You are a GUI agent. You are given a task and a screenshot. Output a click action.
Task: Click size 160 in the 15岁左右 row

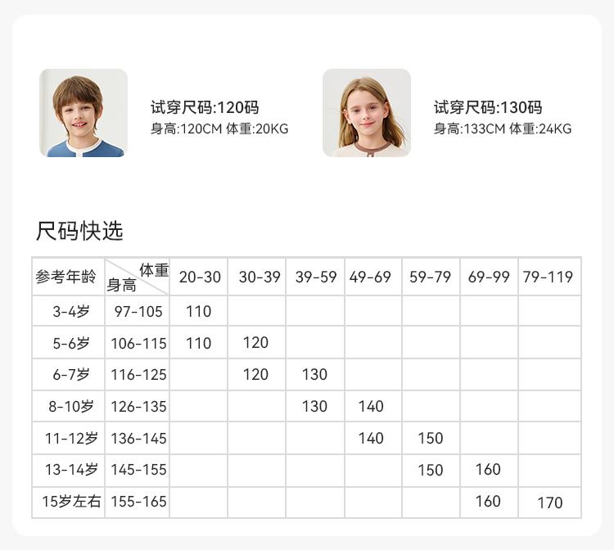coord(488,502)
